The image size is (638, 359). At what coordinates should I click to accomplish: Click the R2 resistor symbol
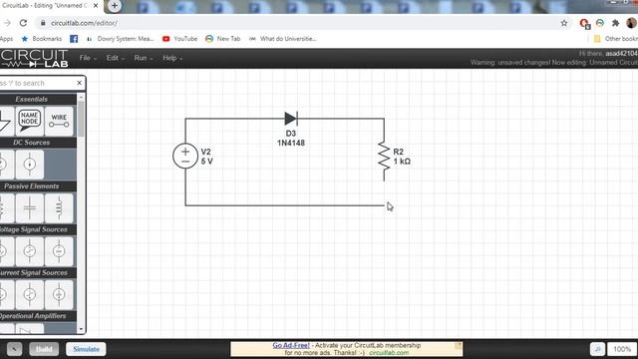384,156
